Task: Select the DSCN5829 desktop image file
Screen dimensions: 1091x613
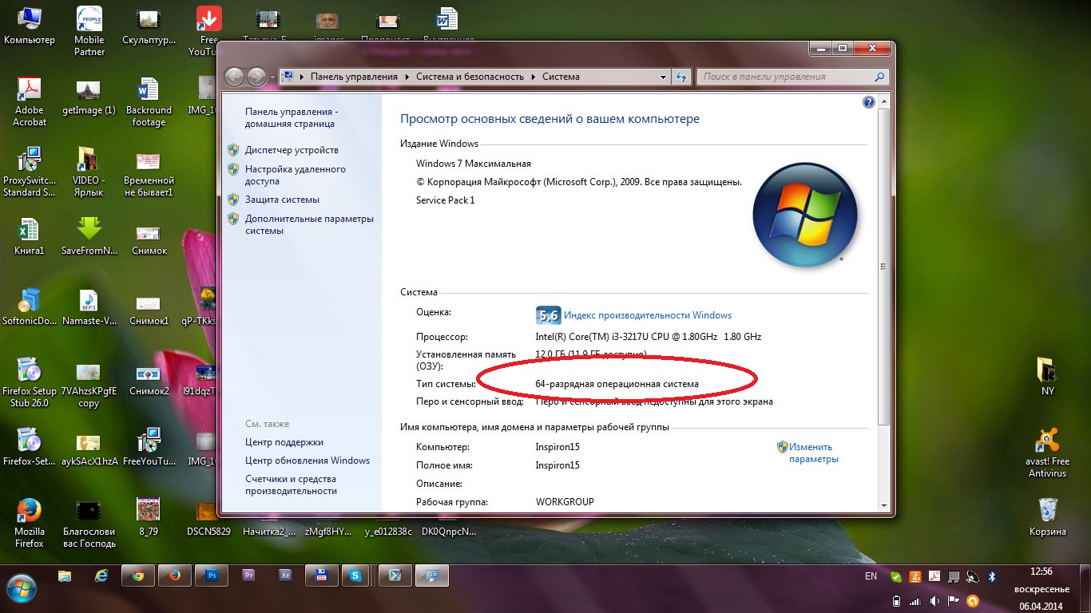Action: click(x=208, y=517)
